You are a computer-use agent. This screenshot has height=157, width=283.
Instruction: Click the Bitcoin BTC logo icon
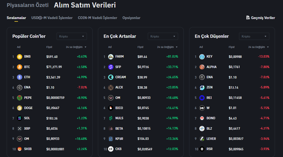pos(20,67)
